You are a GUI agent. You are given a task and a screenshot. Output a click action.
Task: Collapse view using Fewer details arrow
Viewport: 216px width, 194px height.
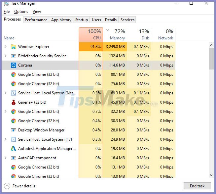[7, 186]
